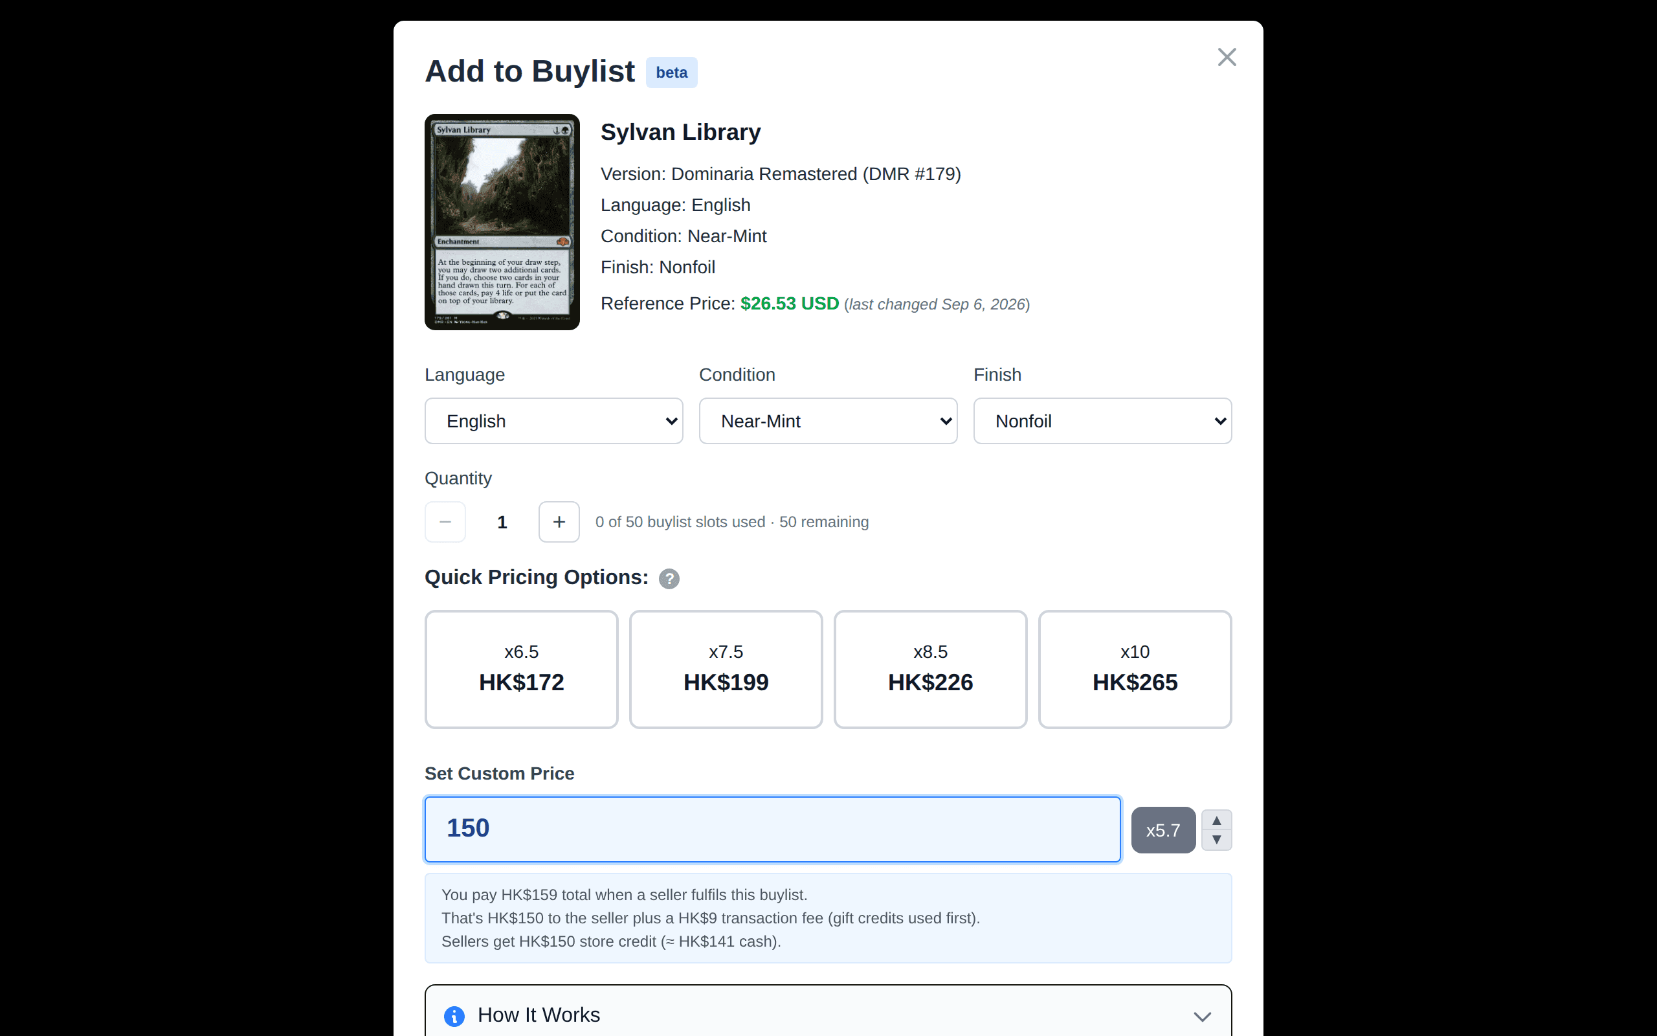Click the x5.7 multiplier badge
This screenshot has width=1657, height=1036.
pos(1162,831)
